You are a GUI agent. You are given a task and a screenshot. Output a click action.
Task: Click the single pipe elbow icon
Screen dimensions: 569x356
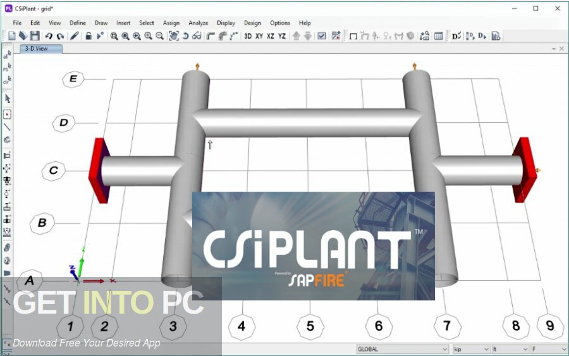pyautogui.click(x=211, y=36)
